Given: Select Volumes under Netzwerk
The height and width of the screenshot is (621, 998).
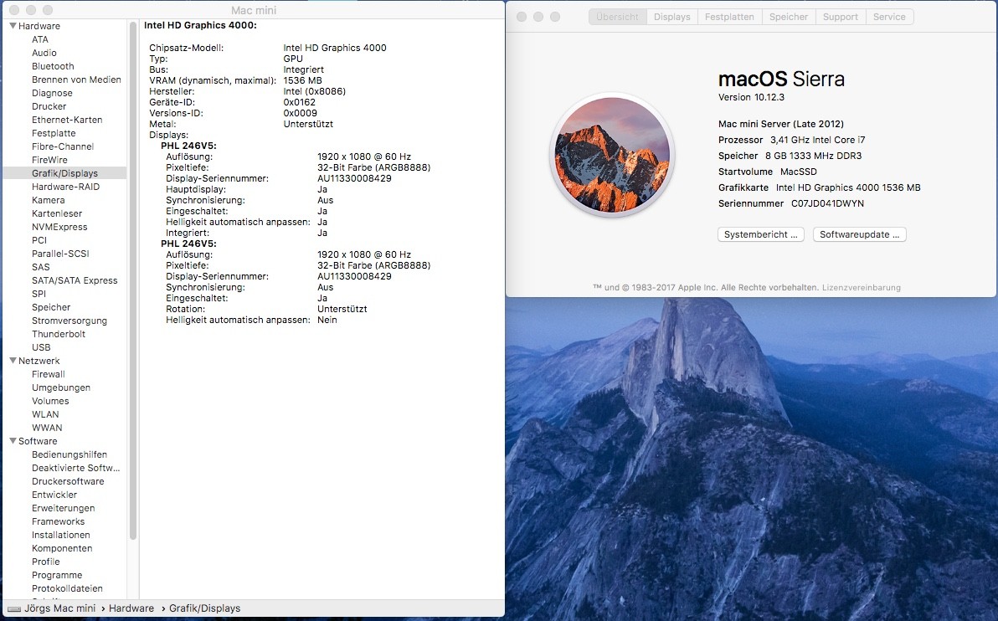Looking at the screenshot, I should pyautogui.click(x=50, y=401).
